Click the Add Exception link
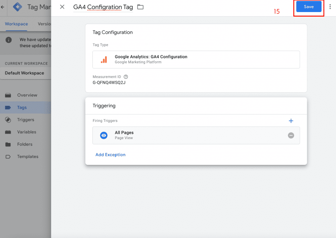Screen dimensions: 336x238 click(110, 155)
